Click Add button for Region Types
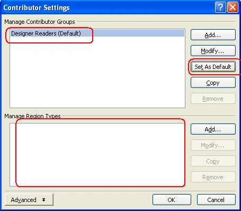This screenshot has height=211, width=241. [213, 129]
